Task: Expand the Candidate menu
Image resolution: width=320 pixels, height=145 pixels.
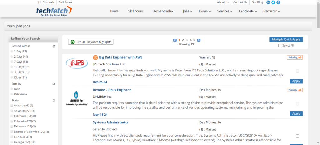Action: coord(248,11)
